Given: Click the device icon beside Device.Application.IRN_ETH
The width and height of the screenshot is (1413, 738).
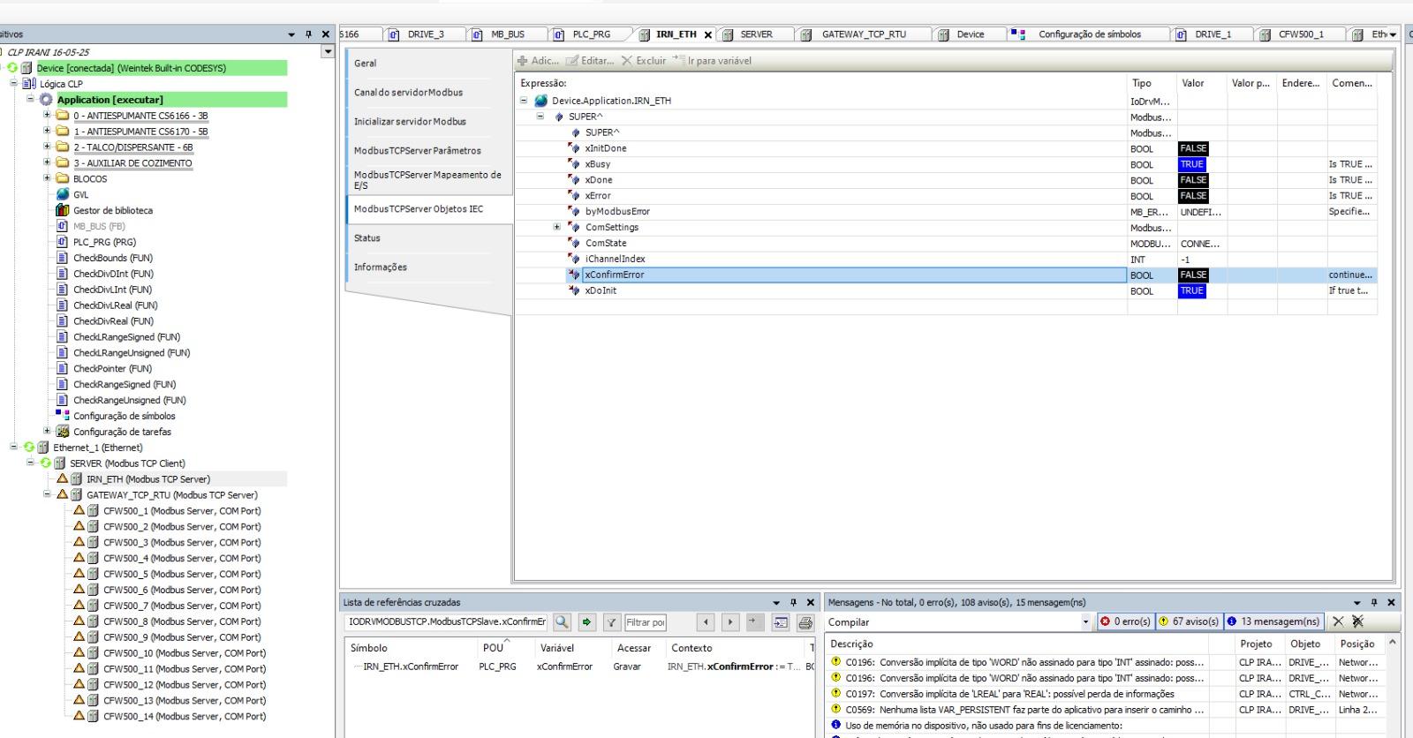Looking at the screenshot, I should point(540,101).
